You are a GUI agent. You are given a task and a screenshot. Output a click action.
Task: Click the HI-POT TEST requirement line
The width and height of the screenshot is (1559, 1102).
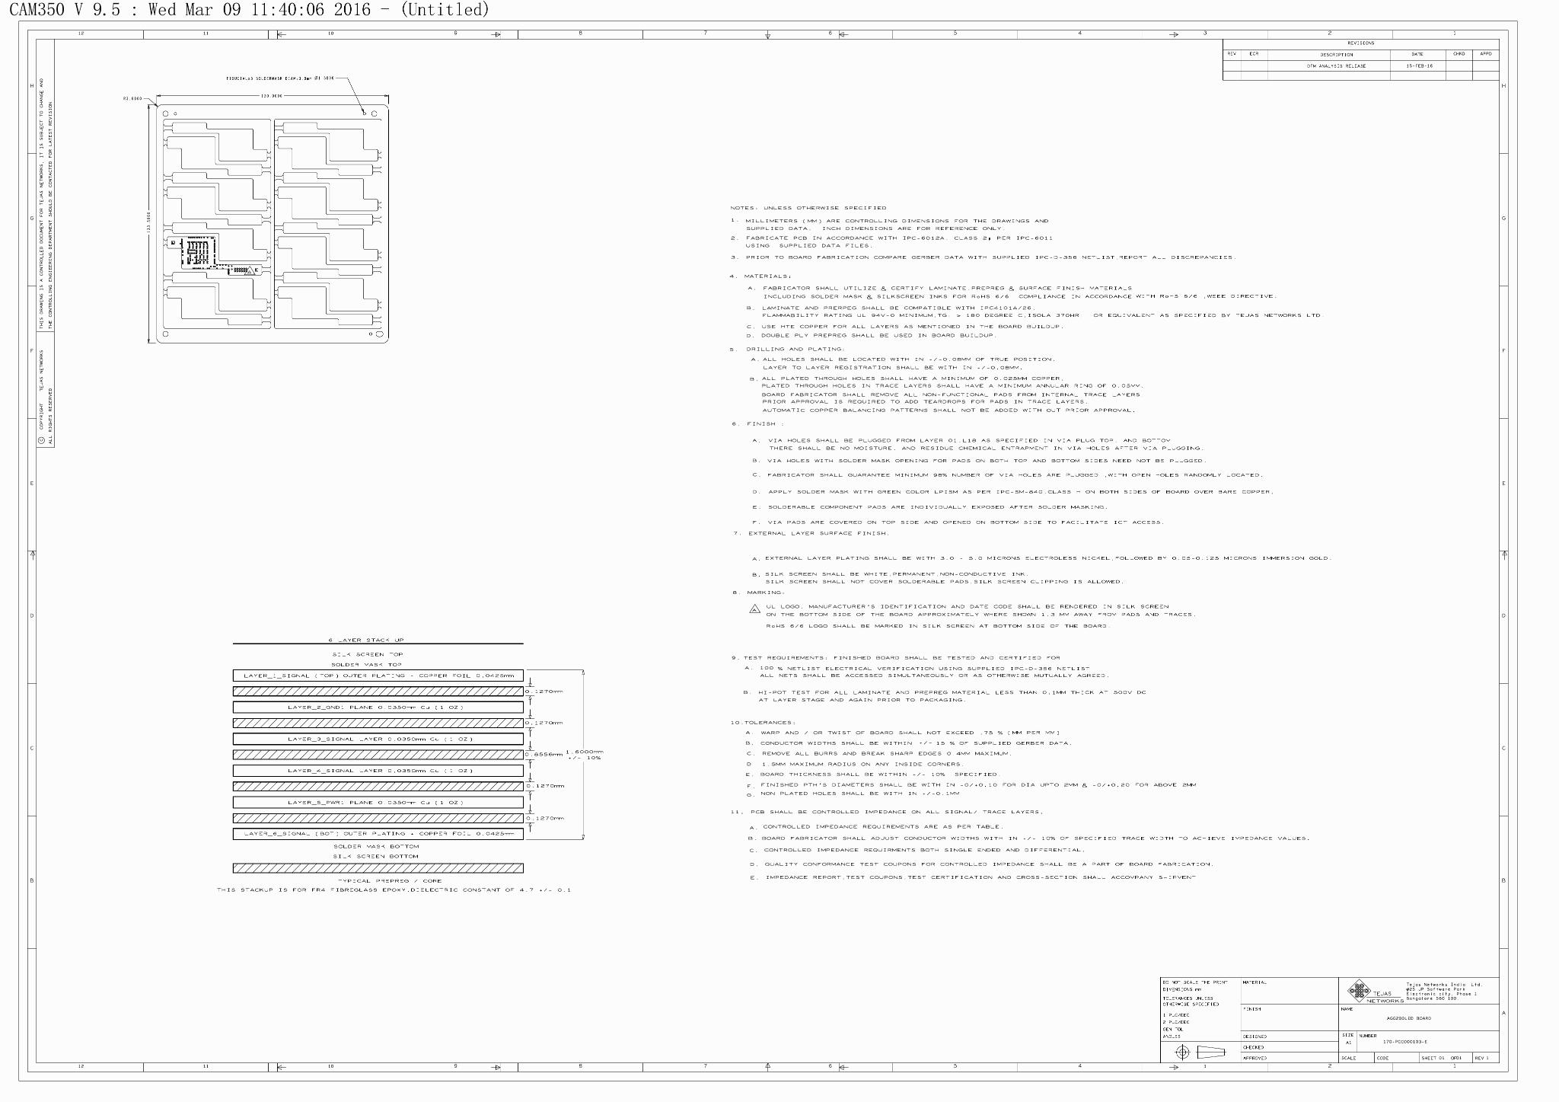pyautogui.click(x=944, y=696)
